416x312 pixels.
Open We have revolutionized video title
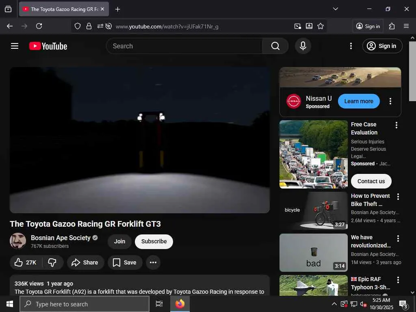pos(370,241)
